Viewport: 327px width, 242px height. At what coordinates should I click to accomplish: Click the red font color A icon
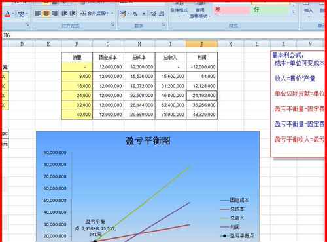tap(7, 14)
